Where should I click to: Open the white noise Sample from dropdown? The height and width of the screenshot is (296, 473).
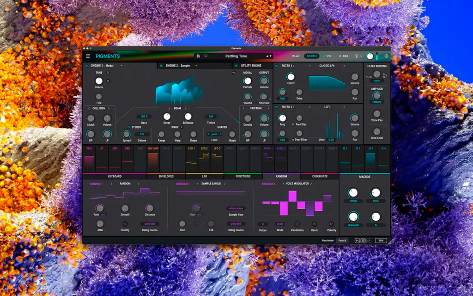236,209
